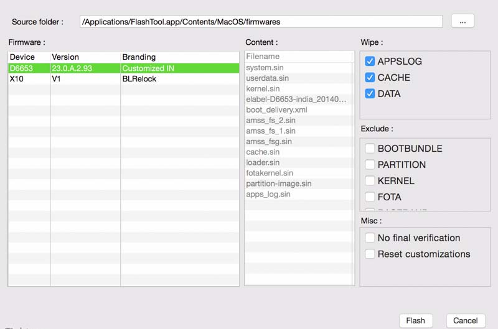Select system.sin in content list
This screenshot has width=498, height=329.
(267, 68)
